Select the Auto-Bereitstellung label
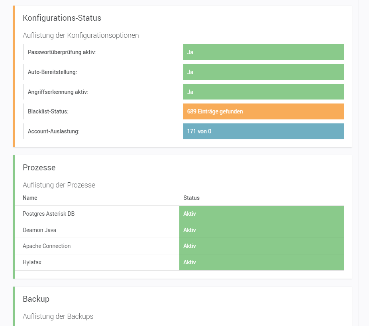The image size is (369, 326). [52, 72]
